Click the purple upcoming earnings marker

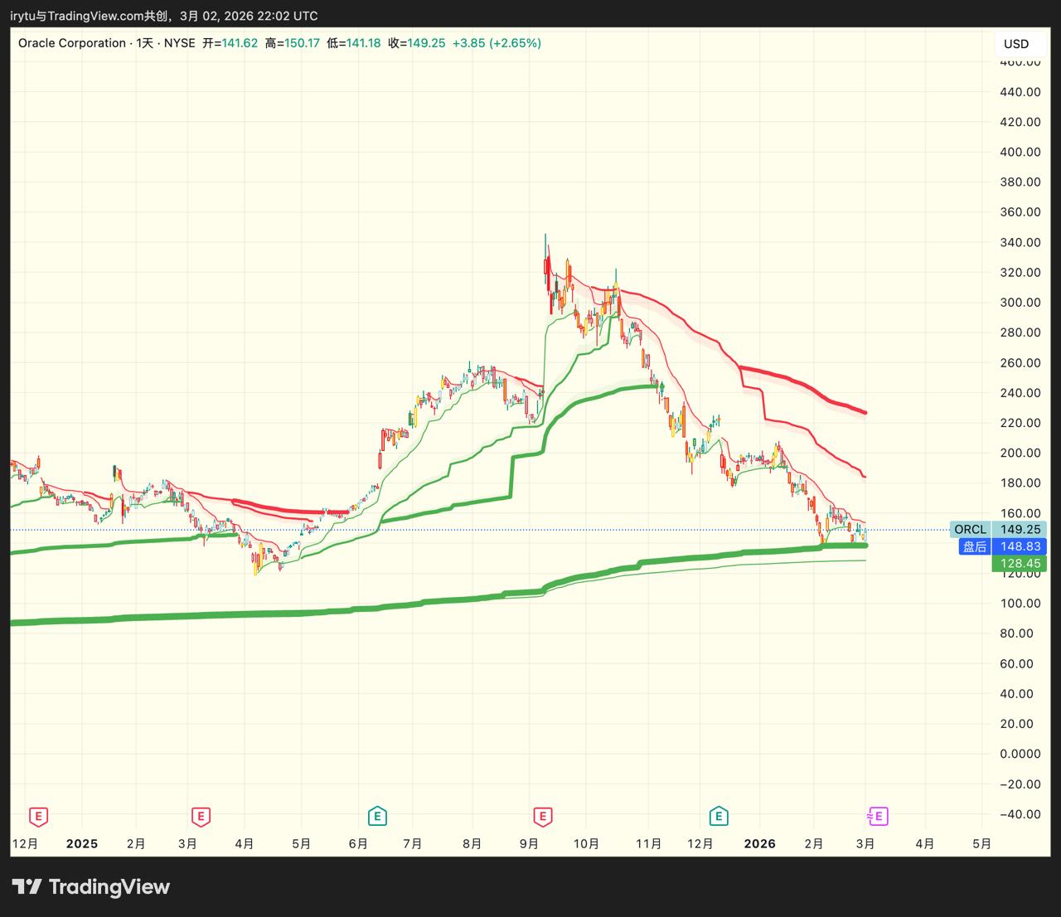pos(878,817)
